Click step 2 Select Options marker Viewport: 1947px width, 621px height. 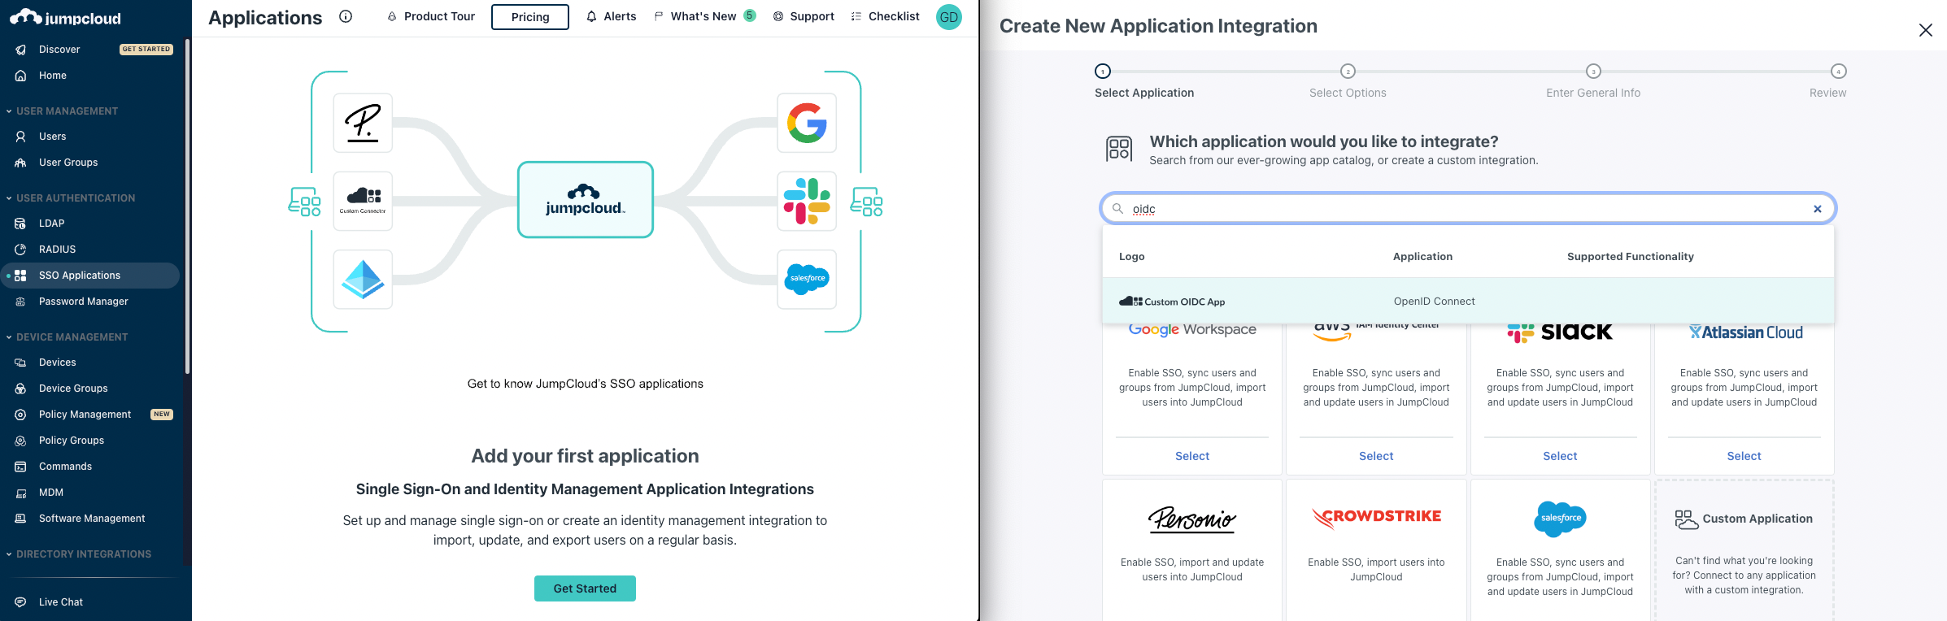click(1348, 72)
